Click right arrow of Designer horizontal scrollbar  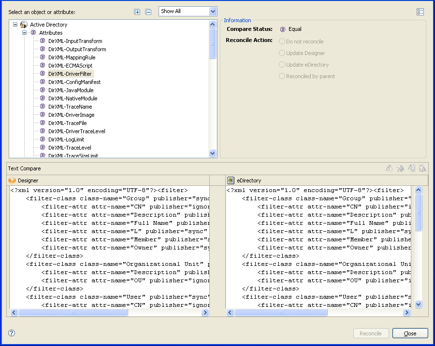205,313
